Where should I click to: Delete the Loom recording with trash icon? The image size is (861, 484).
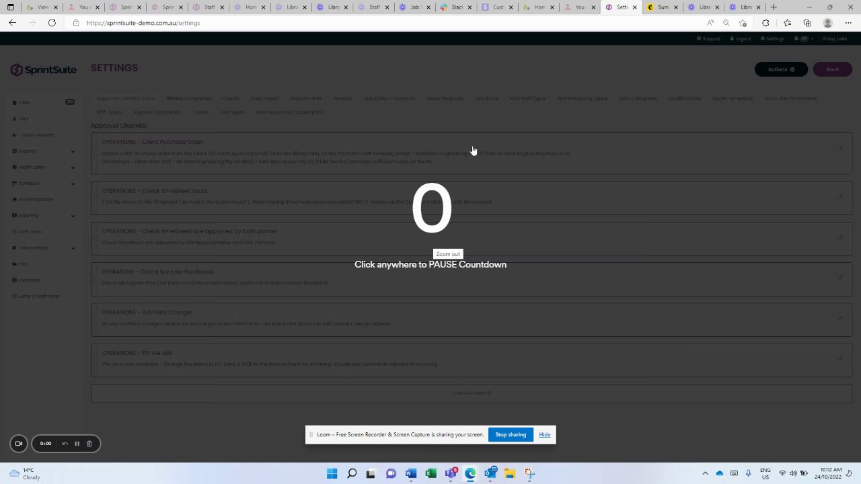[x=89, y=444]
